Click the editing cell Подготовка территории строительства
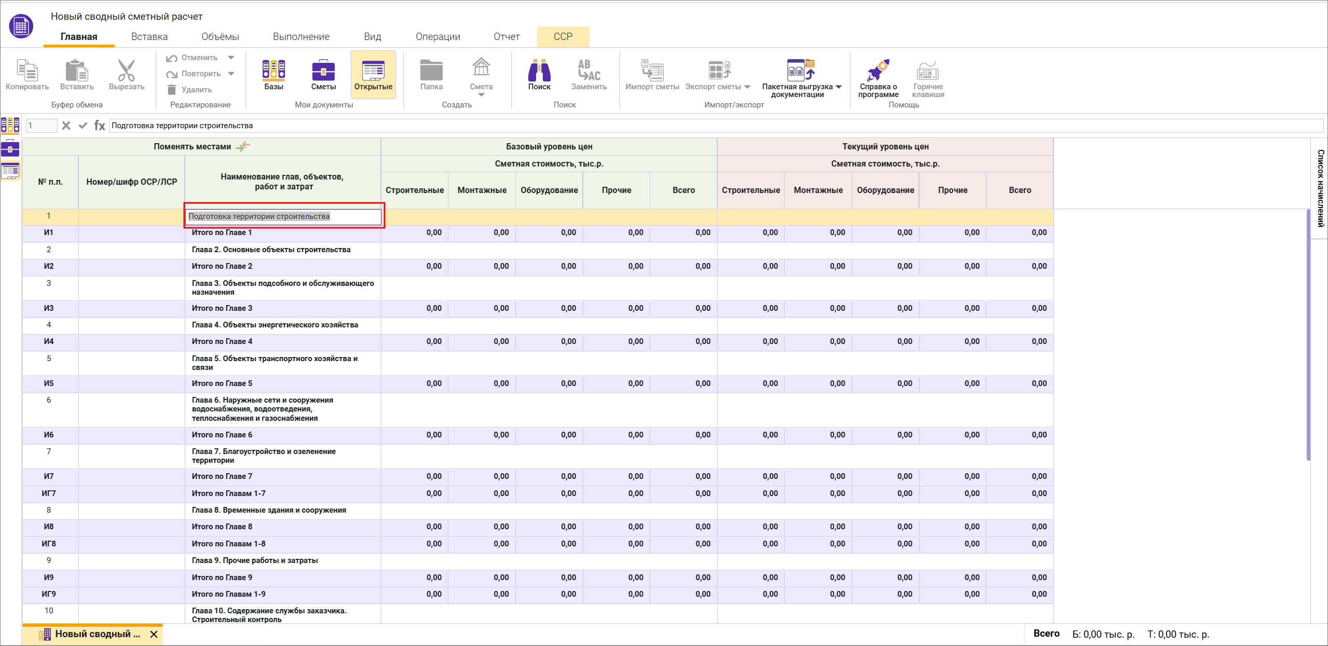The height and width of the screenshot is (646, 1328). [284, 216]
